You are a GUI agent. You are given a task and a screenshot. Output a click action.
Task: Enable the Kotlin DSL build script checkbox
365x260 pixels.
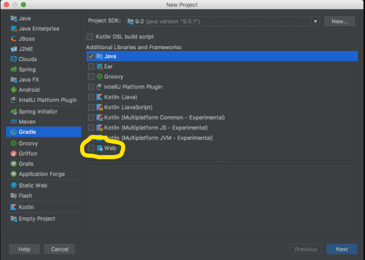point(90,36)
